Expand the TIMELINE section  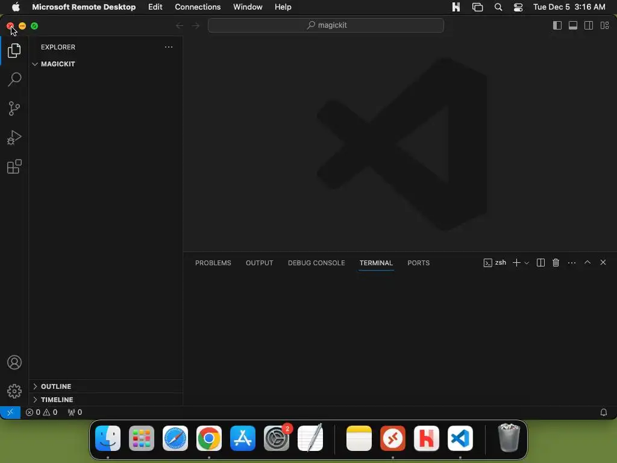[105, 399]
